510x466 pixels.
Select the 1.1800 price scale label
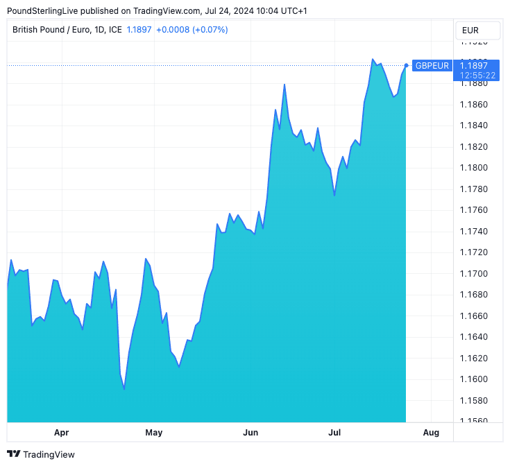pos(474,168)
